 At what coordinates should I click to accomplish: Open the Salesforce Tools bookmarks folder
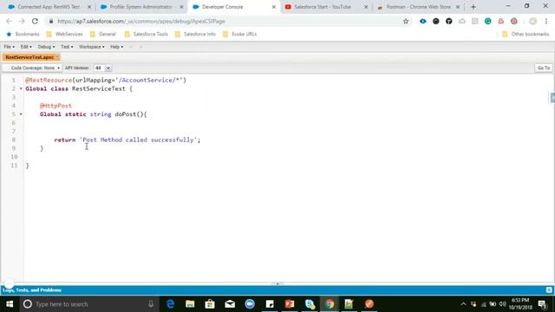(147, 34)
